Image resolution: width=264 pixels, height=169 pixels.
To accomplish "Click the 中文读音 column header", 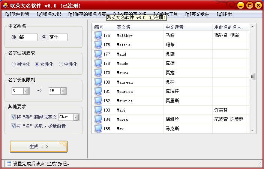I will click(188, 27).
